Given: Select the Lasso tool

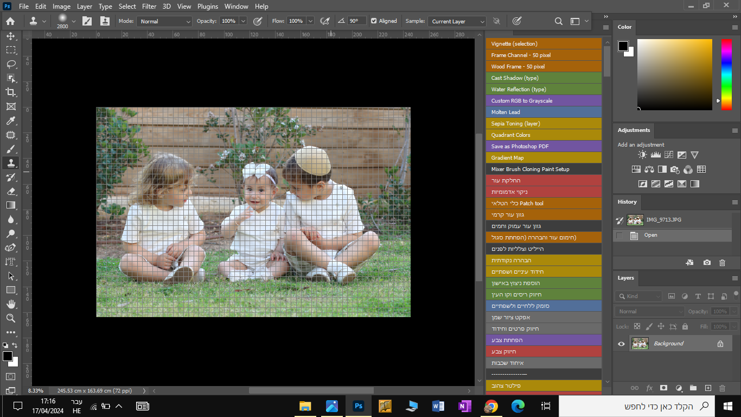Looking at the screenshot, I should point(10,64).
